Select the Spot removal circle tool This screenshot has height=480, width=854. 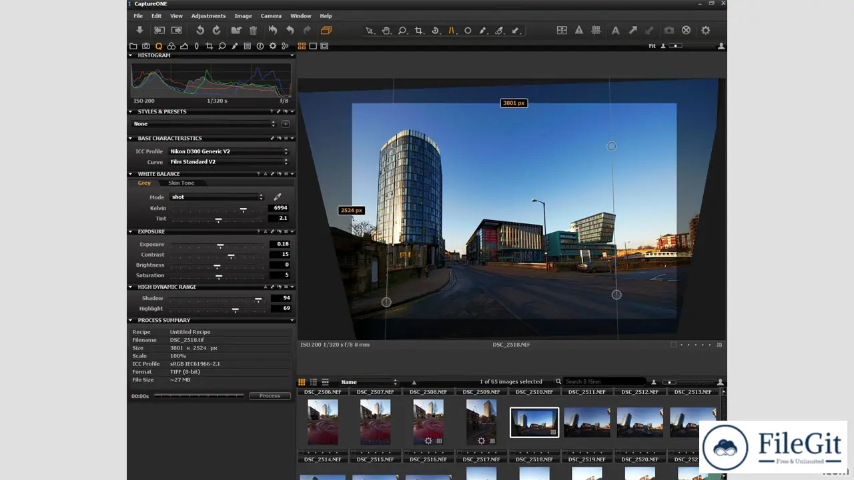tap(468, 31)
